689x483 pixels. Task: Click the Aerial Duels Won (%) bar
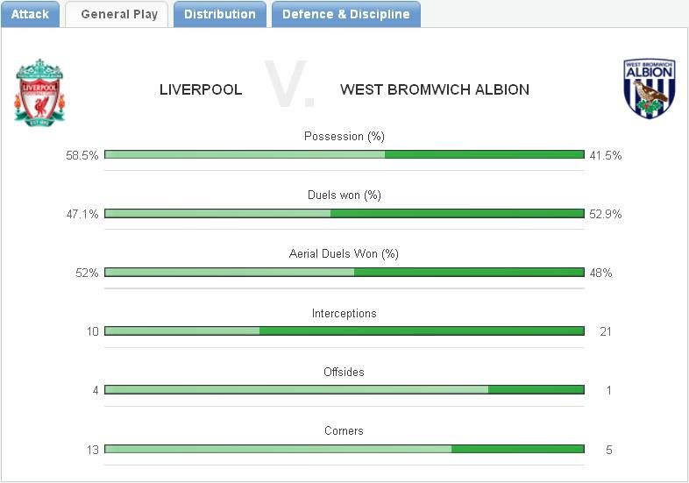click(x=344, y=273)
